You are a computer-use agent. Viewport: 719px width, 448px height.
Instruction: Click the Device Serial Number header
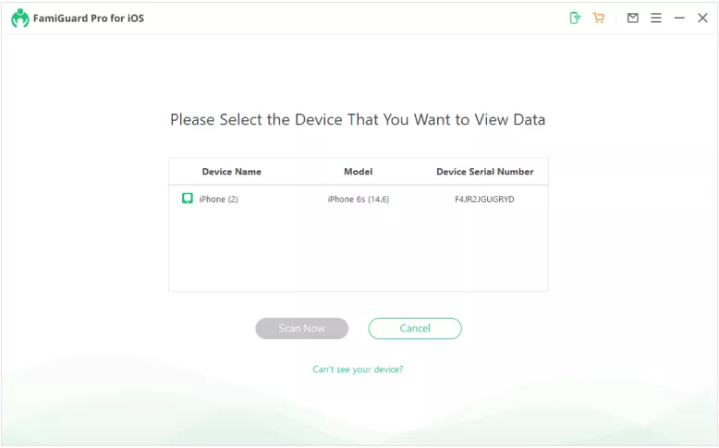tap(484, 172)
